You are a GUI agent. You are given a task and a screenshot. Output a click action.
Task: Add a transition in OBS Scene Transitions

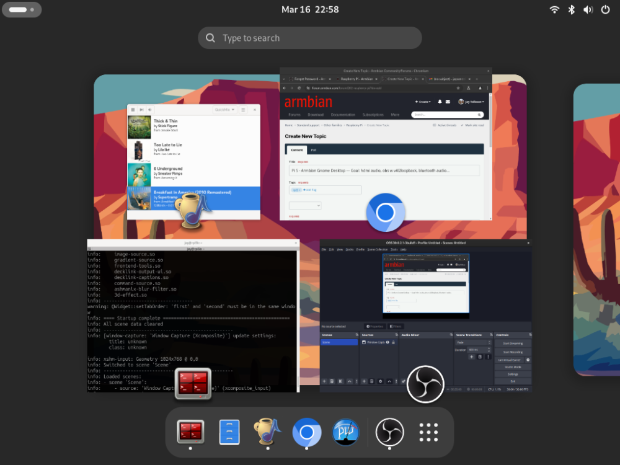[471, 356]
